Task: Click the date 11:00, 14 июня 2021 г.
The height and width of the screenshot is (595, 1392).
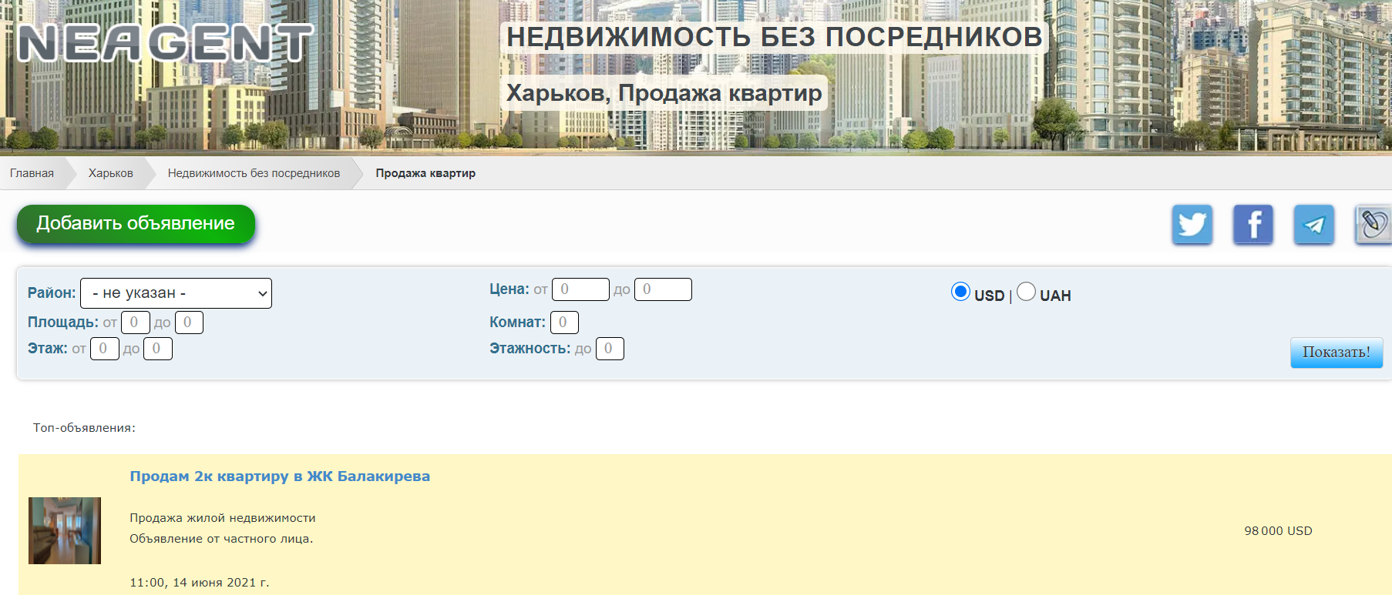Action: click(200, 583)
